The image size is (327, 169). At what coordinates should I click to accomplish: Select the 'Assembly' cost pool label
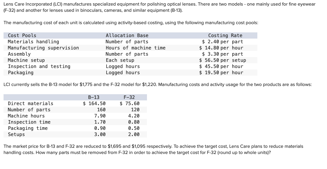tap(19, 54)
